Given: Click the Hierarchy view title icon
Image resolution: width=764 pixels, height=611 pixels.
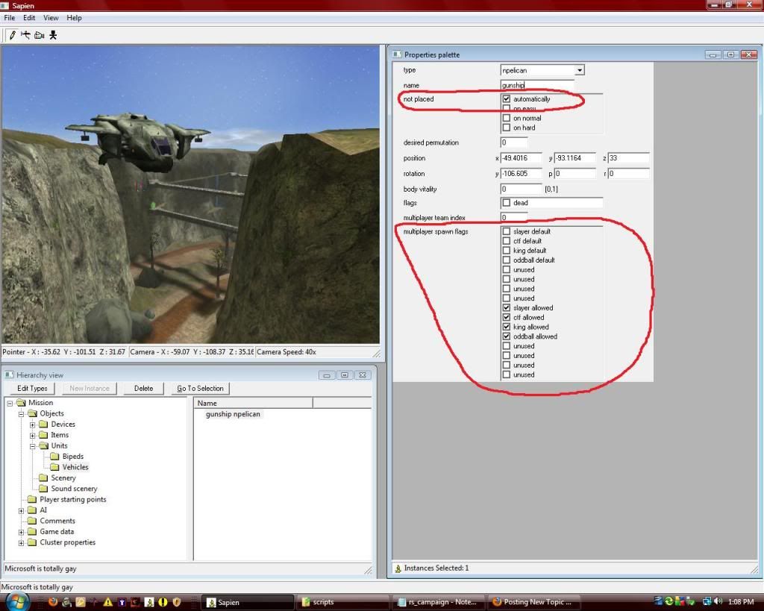Looking at the screenshot, I should tap(9, 375).
